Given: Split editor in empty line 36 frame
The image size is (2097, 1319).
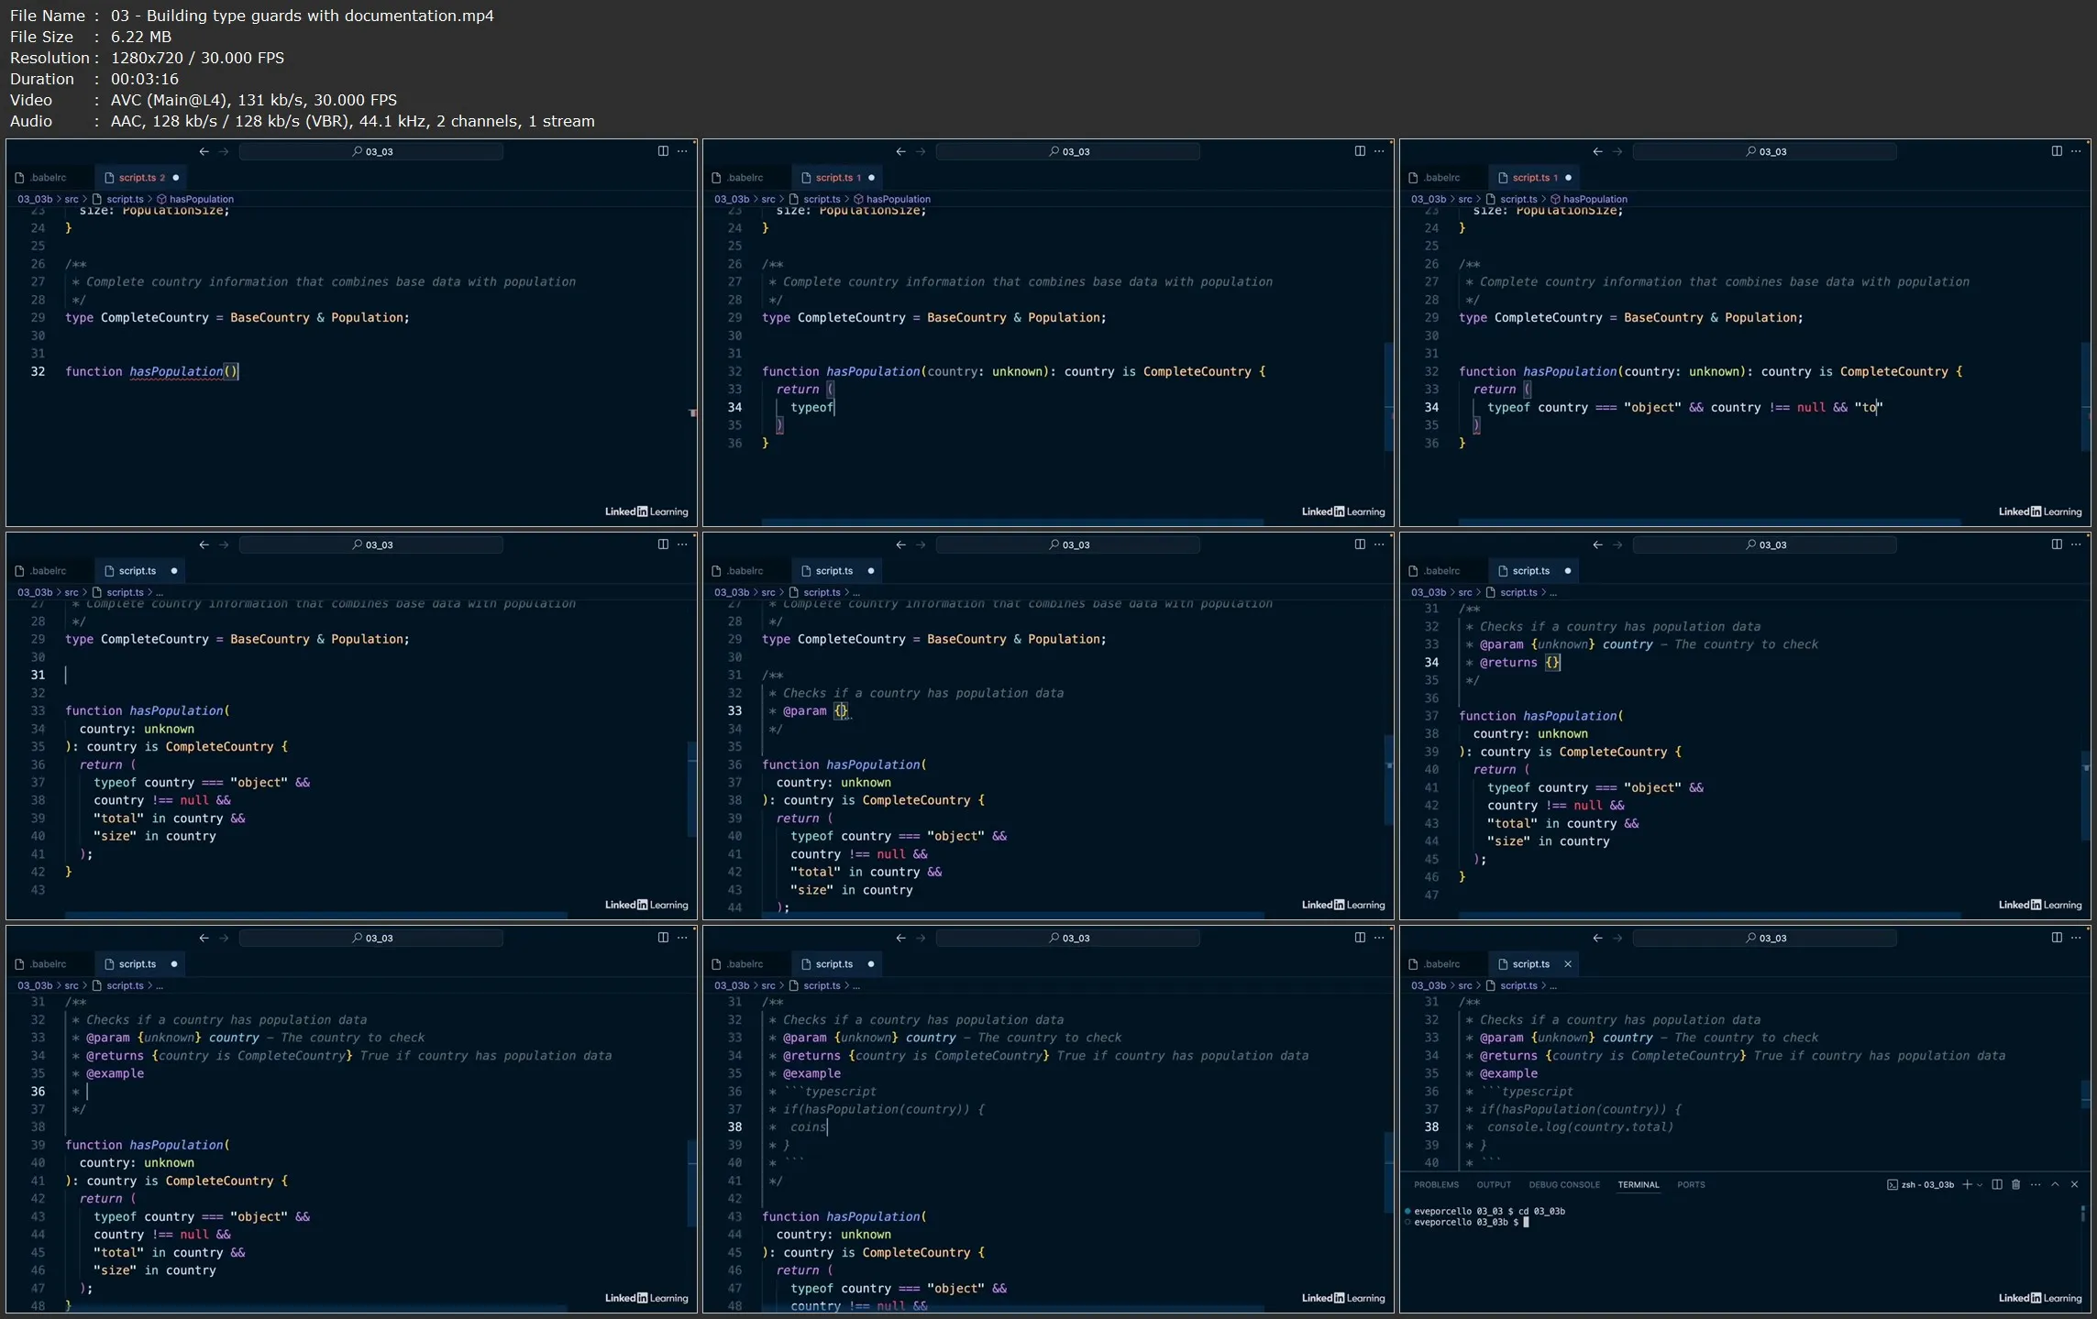Looking at the screenshot, I should pos(663,938).
